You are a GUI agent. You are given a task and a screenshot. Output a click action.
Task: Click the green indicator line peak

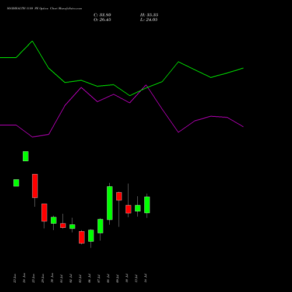point(32,41)
